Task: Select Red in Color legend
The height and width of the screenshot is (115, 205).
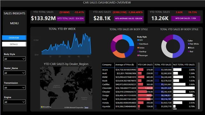Action: click(191, 52)
